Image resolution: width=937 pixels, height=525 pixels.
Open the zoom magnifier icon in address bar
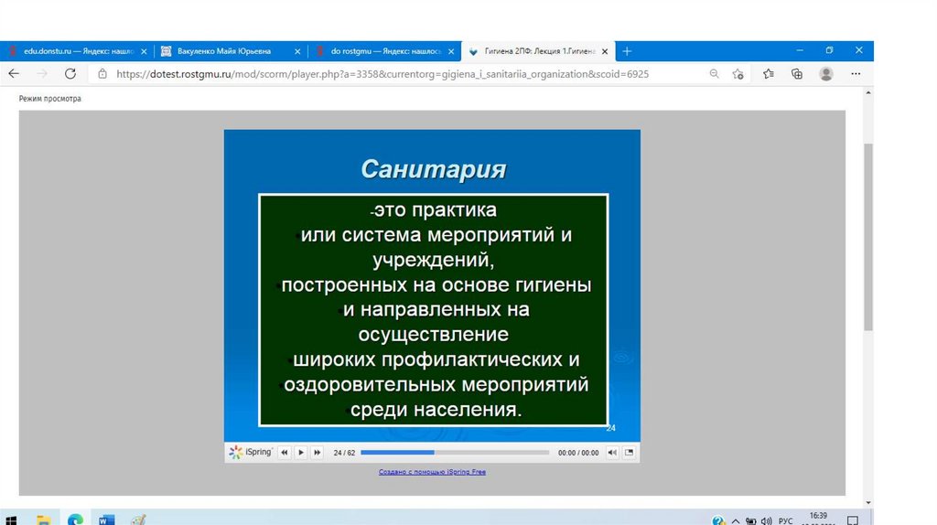click(715, 74)
